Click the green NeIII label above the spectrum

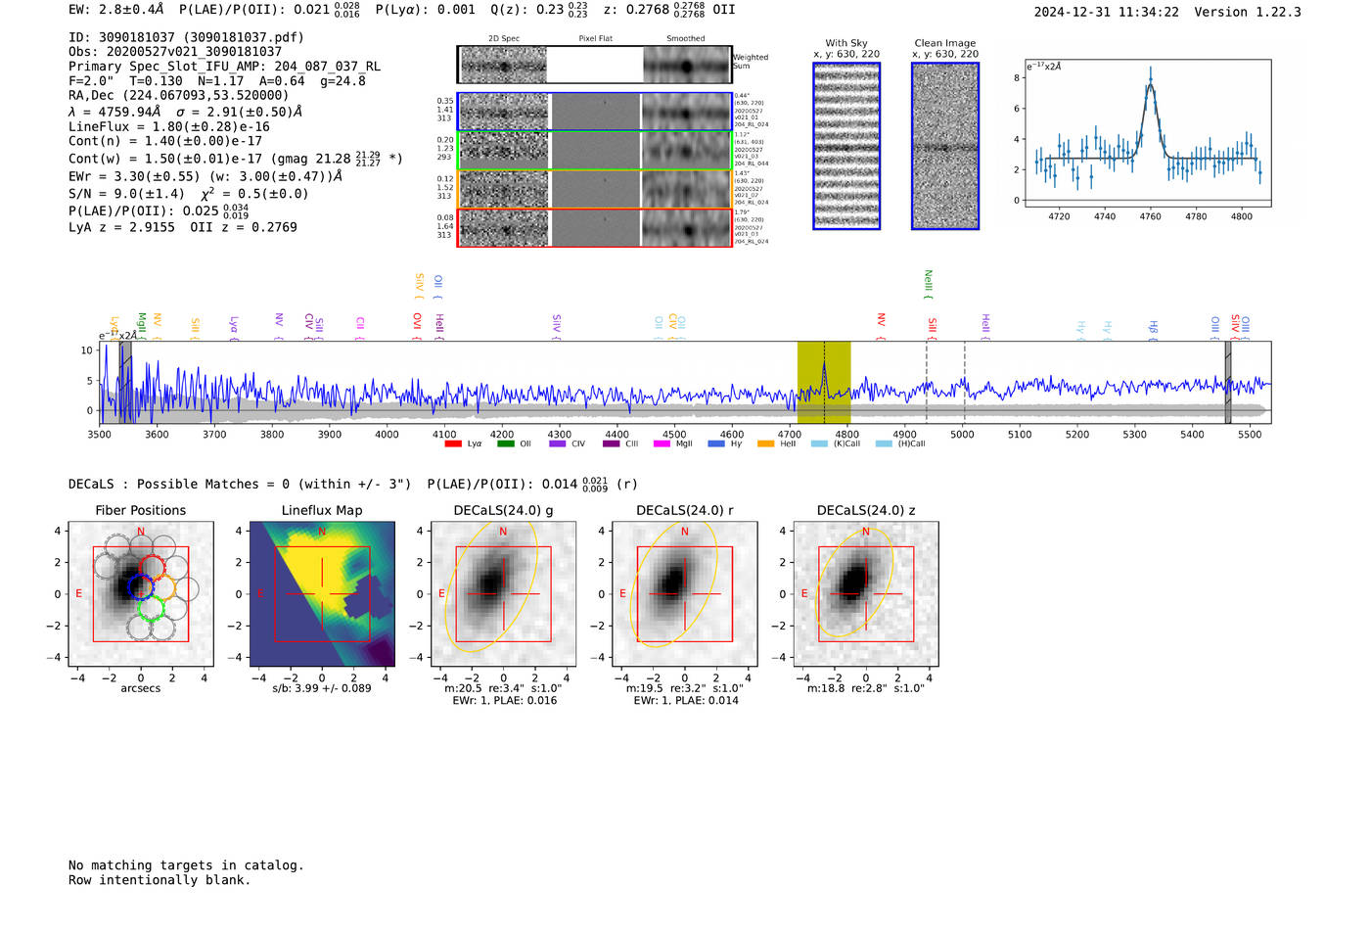point(929,283)
